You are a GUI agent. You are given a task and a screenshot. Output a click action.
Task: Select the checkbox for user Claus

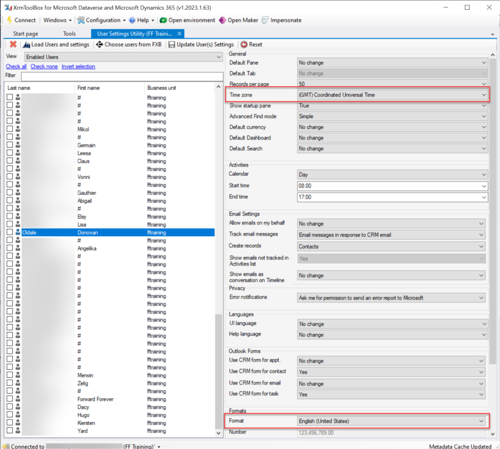click(x=10, y=161)
